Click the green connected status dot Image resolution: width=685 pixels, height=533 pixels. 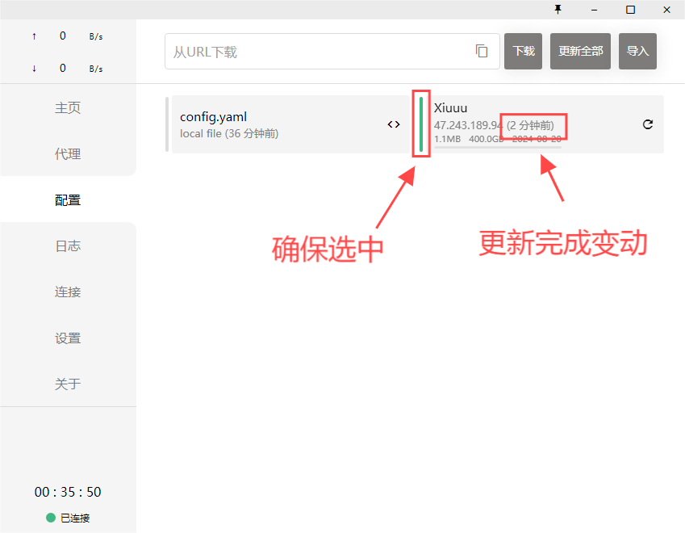[x=51, y=518]
